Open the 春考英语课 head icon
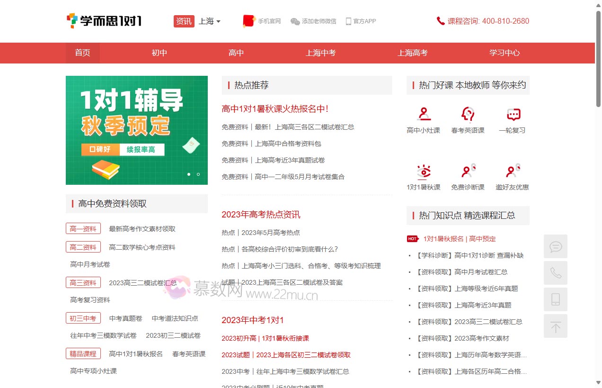This screenshot has height=388, width=602. [x=468, y=114]
